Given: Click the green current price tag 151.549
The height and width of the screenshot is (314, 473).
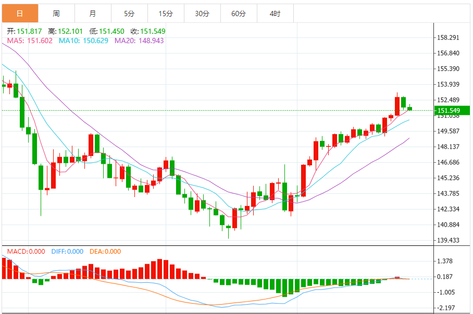Looking at the screenshot, I should [x=452, y=111].
